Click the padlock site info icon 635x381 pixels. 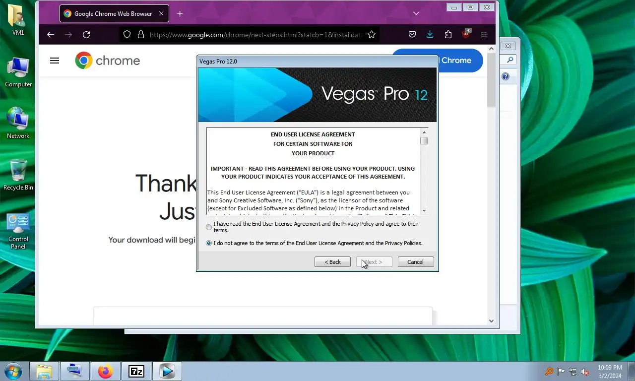tap(140, 35)
